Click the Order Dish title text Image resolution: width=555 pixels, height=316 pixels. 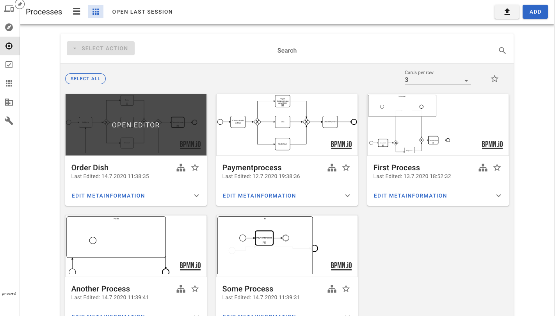tap(90, 168)
